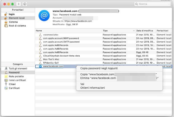Image resolution: width=174 pixels, height=117 pixels.
Task: Click the Chiavi category key icon
Action: coord(6,84)
